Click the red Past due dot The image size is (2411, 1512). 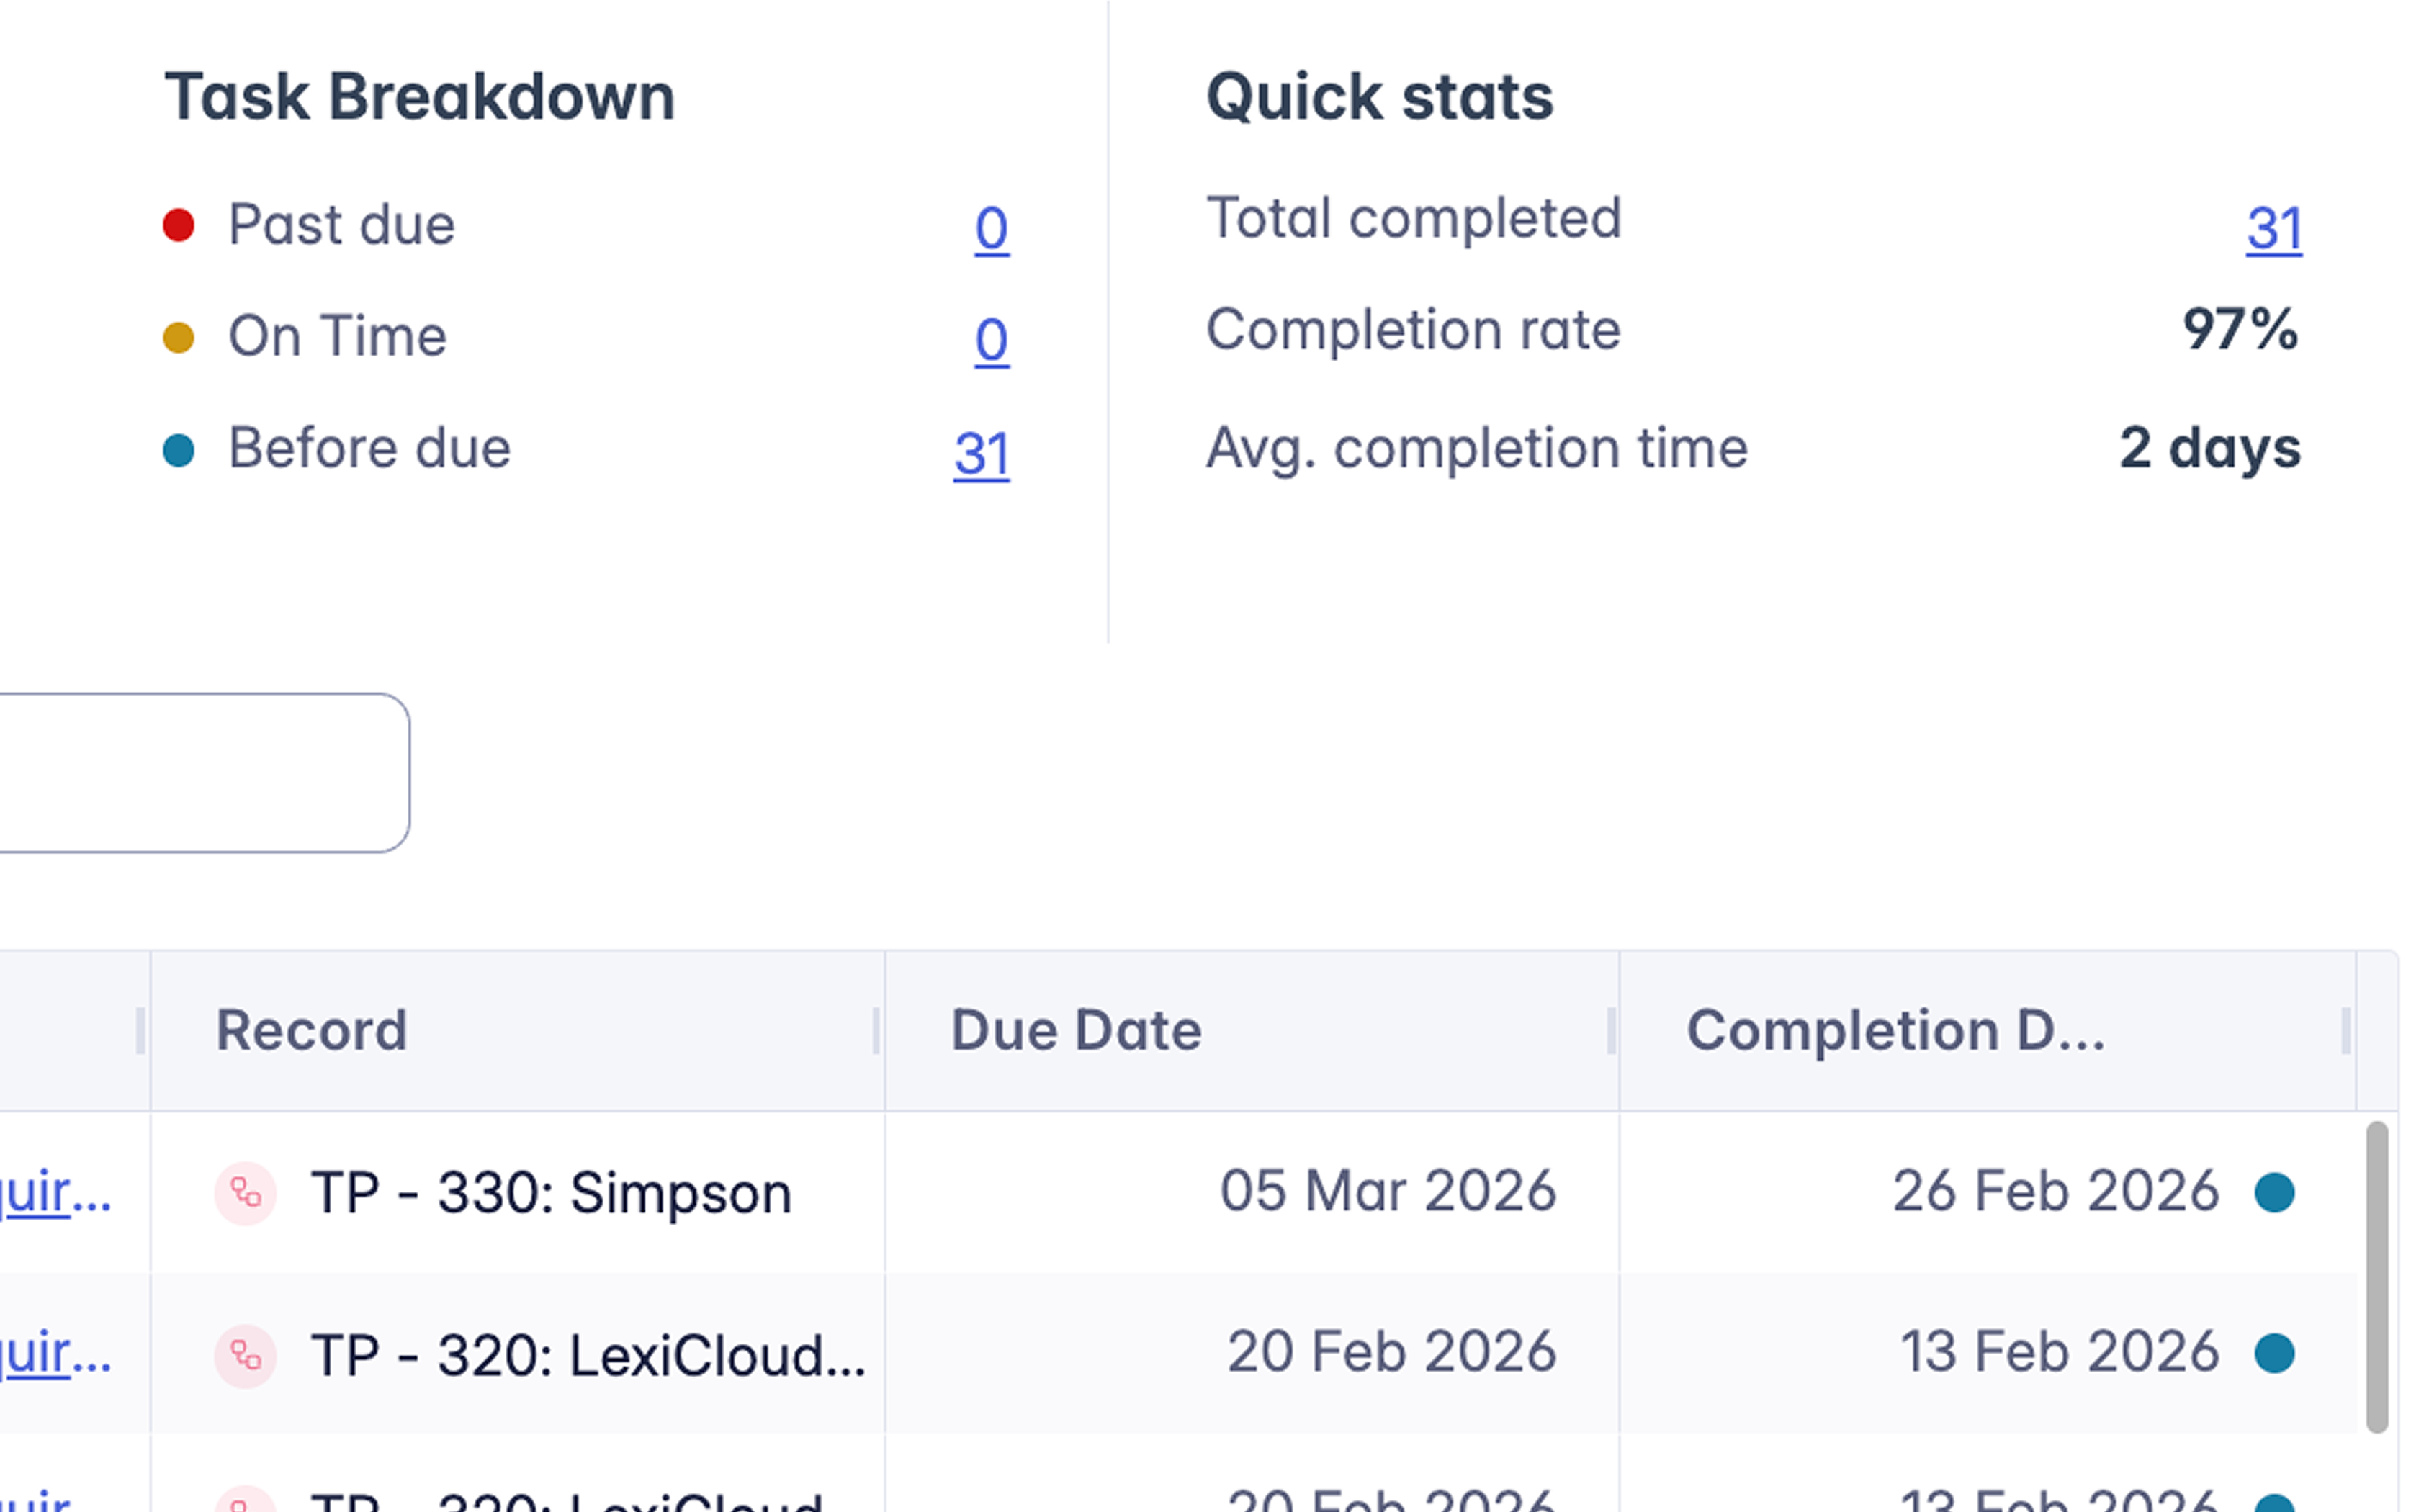178,225
